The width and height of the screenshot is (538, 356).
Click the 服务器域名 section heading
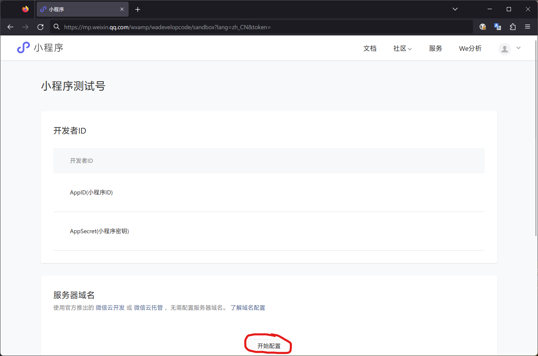pyautogui.click(x=74, y=295)
